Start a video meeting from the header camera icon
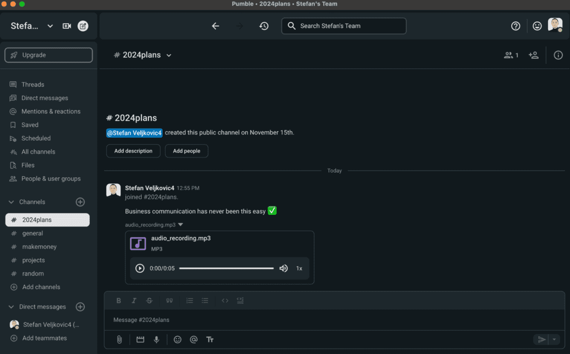 66,26
